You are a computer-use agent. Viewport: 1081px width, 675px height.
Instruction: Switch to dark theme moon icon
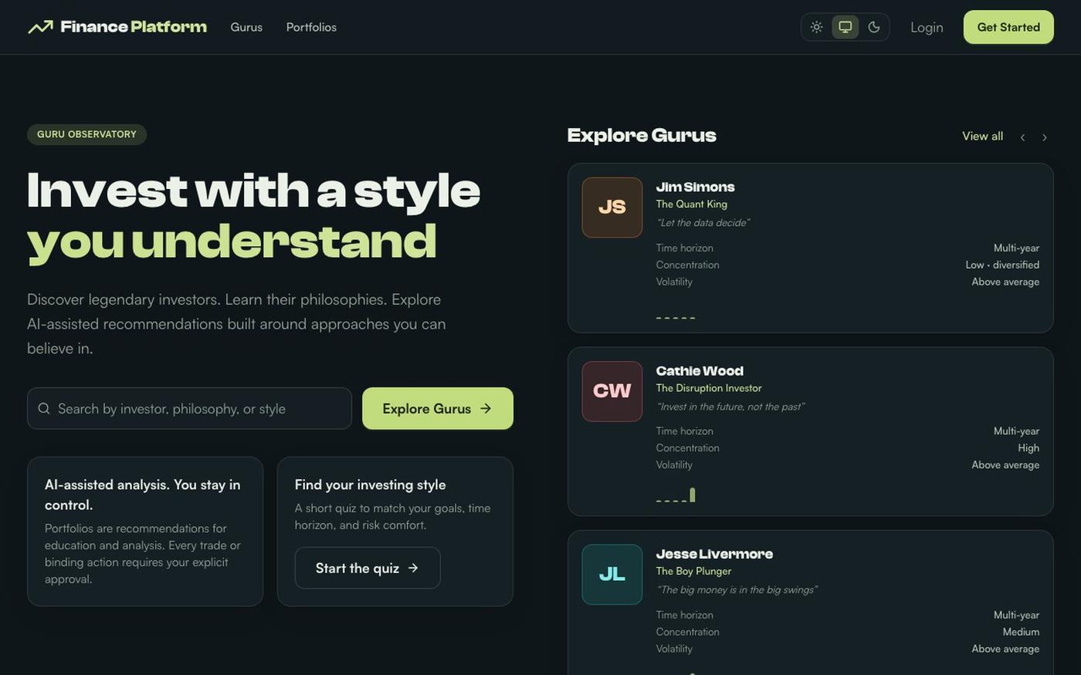(x=874, y=27)
